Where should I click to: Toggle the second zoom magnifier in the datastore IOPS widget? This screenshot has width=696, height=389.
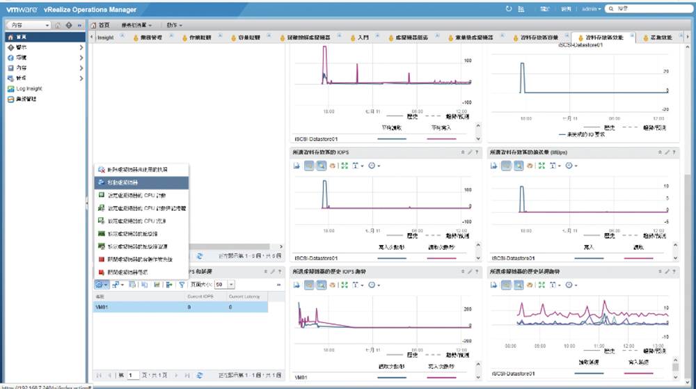(x=321, y=166)
